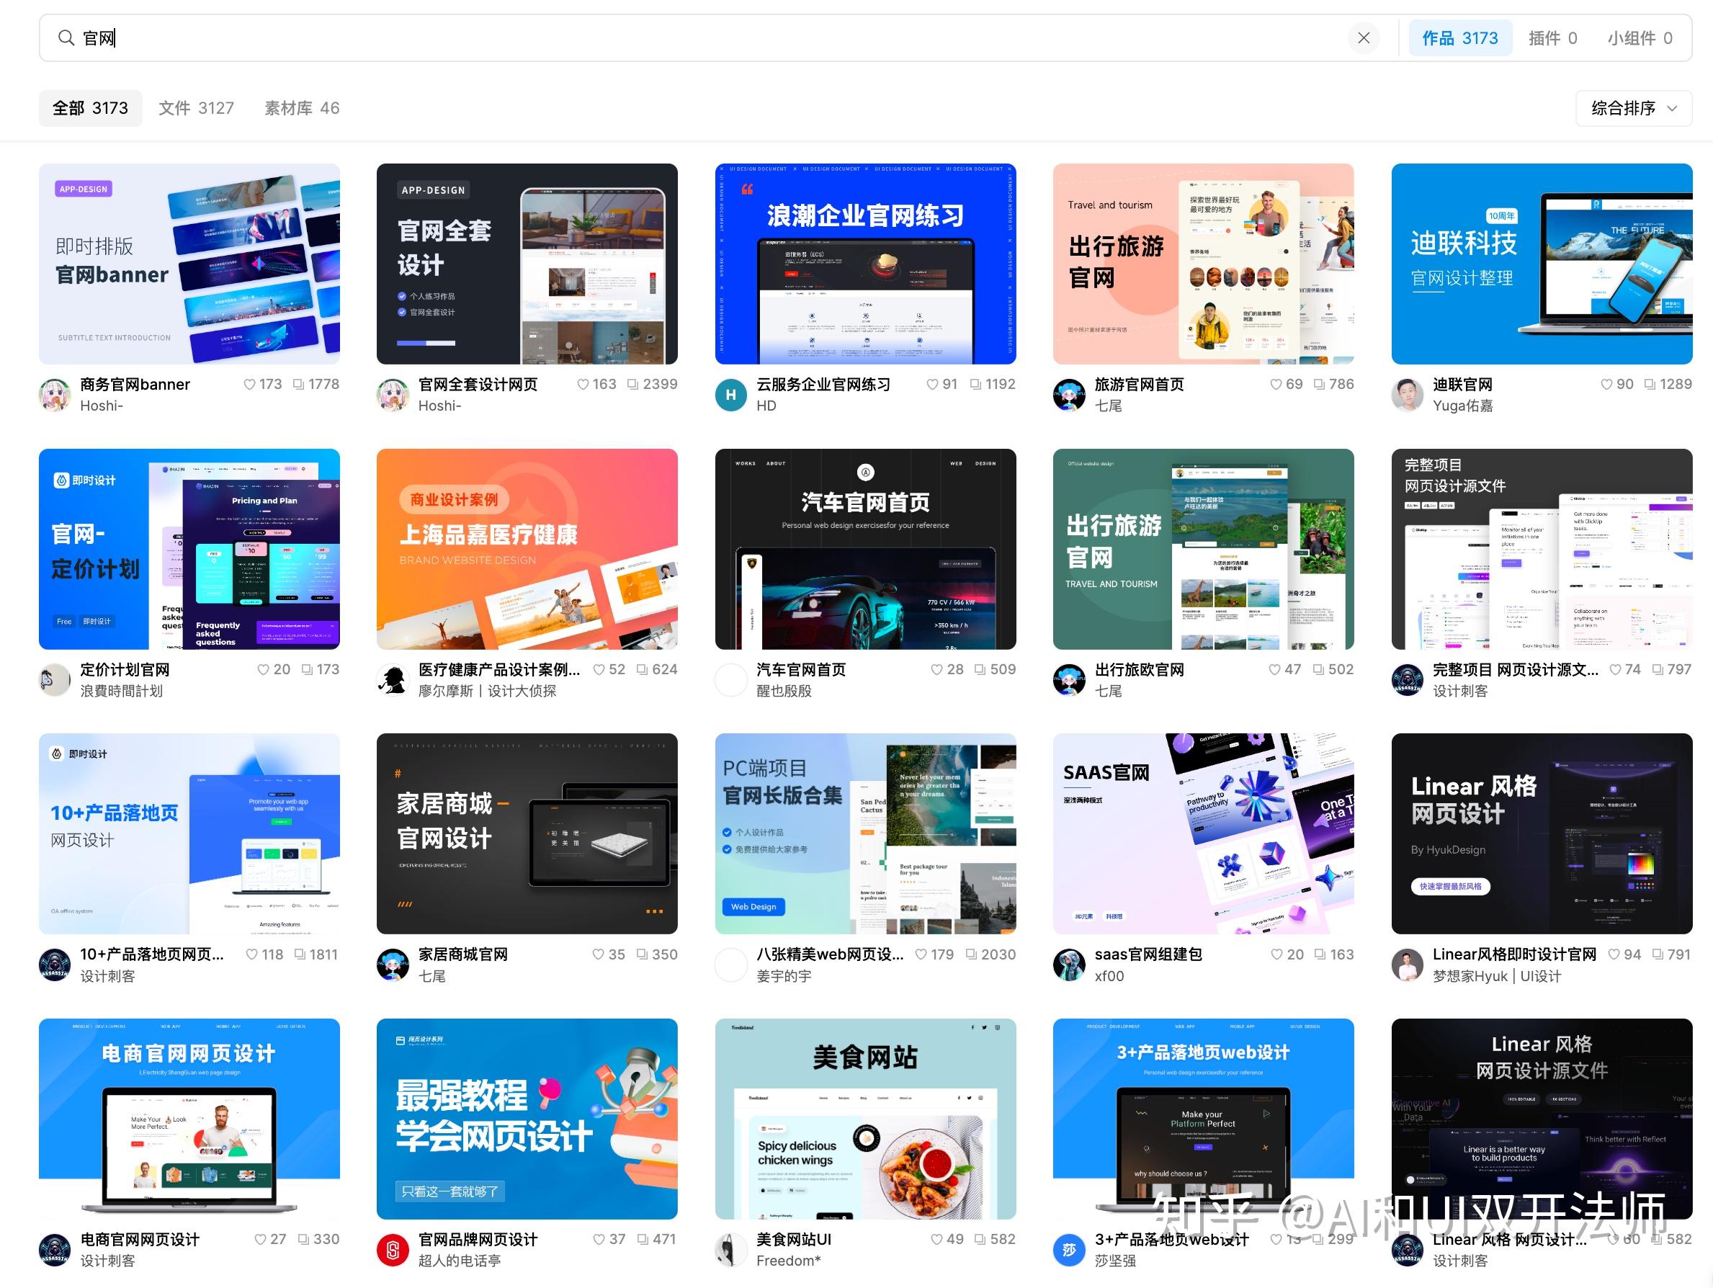Like the 商务官网banner work

(x=249, y=384)
